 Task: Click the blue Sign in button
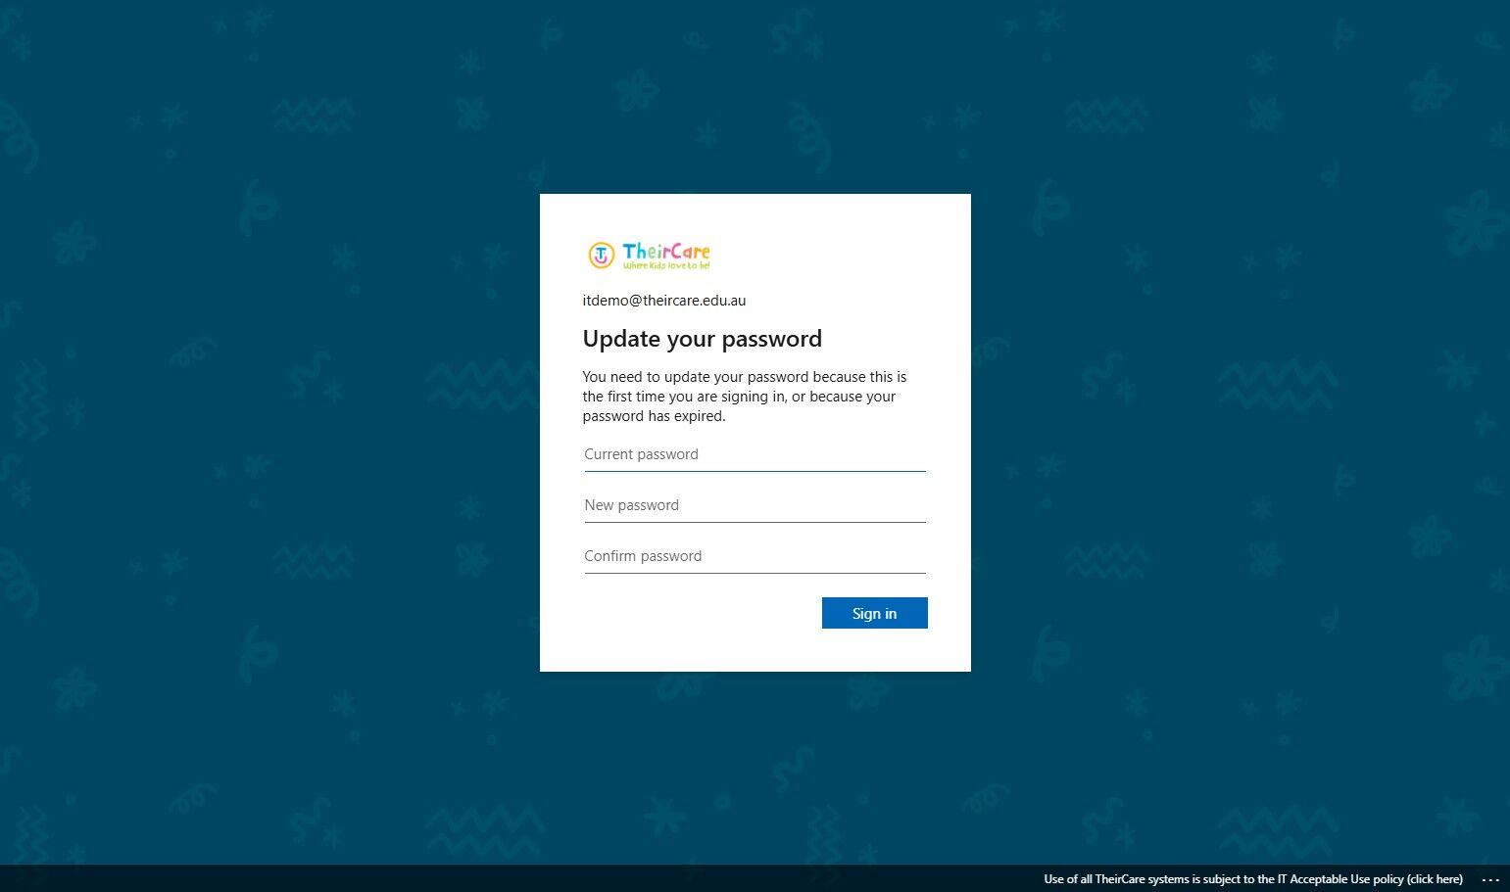point(874,613)
